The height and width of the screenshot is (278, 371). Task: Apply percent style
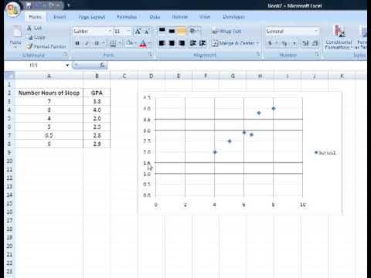point(284,43)
